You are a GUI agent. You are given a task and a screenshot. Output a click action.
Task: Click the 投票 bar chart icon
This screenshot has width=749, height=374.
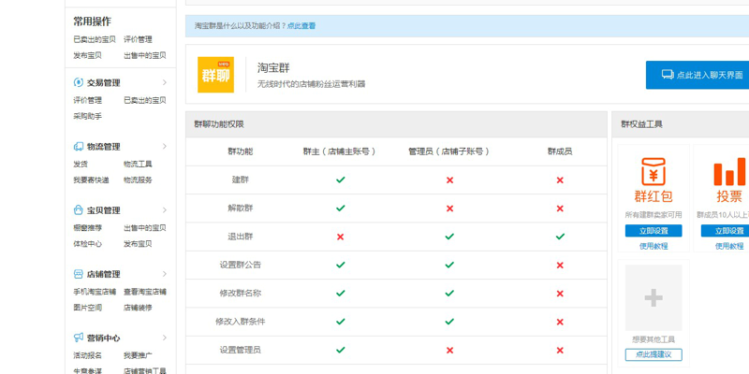pos(729,172)
